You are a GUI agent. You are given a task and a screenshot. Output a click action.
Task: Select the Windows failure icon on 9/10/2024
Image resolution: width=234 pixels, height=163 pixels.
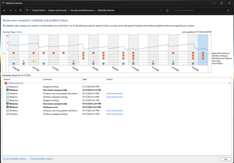pyautogui.click(x=133, y=55)
